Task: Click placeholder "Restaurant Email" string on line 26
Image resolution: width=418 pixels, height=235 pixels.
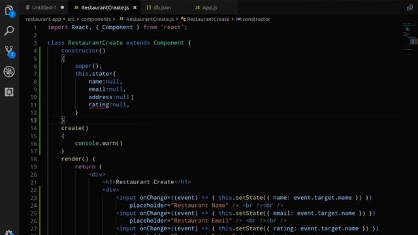Action: pyautogui.click(x=201, y=221)
